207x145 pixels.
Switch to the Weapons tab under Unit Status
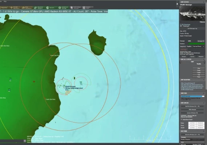[x=201, y=57]
